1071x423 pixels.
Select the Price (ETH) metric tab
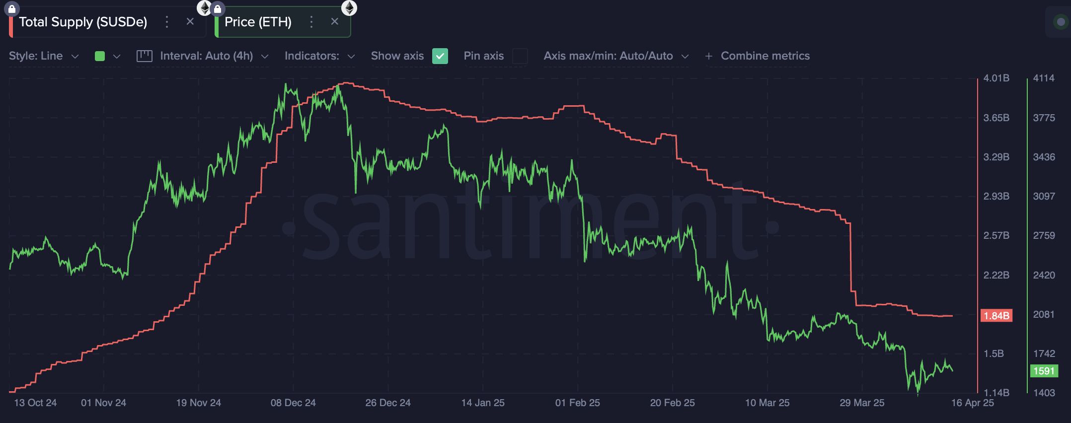pyautogui.click(x=258, y=22)
